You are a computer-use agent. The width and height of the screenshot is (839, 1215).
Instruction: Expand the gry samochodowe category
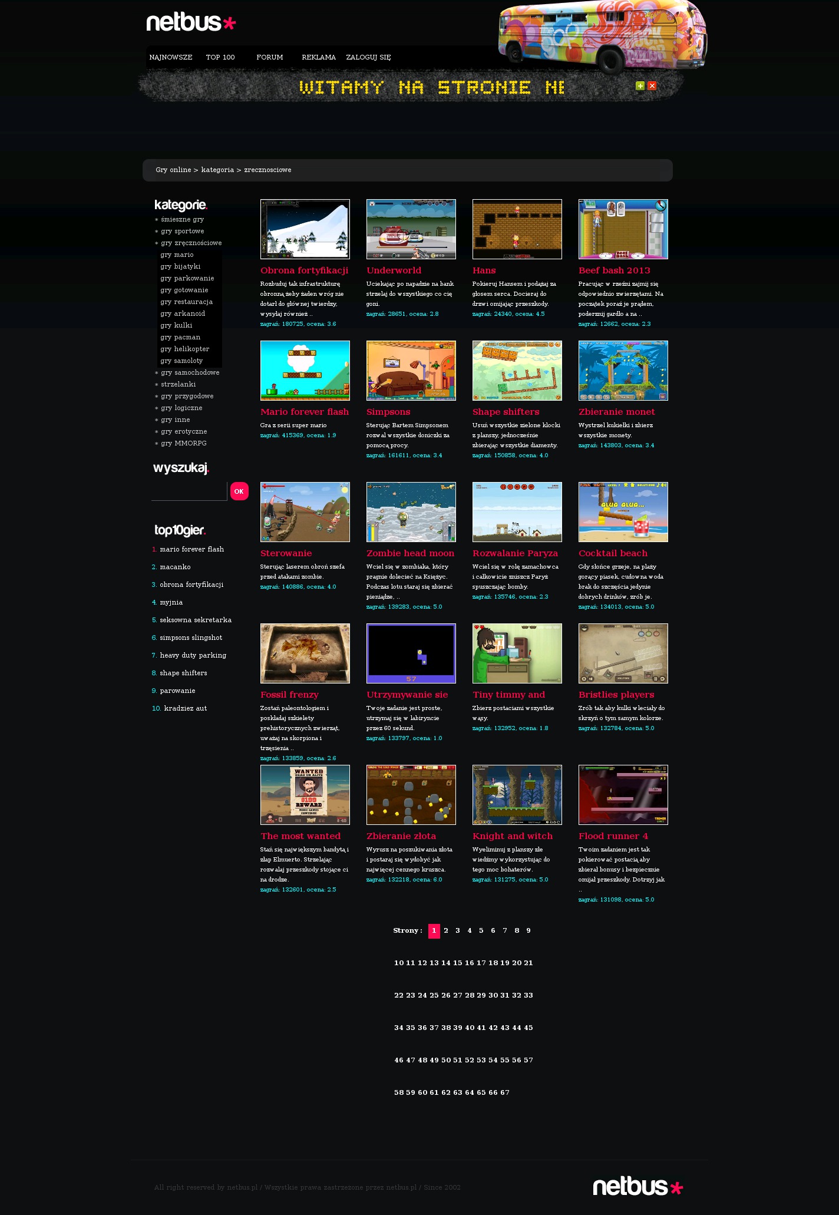pyautogui.click(x=190, y=372)
